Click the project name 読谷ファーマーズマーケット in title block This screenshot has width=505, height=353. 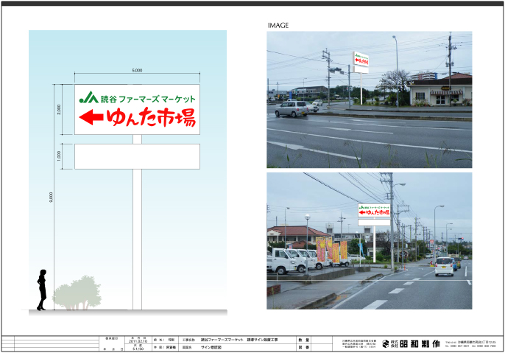point(222,340)
